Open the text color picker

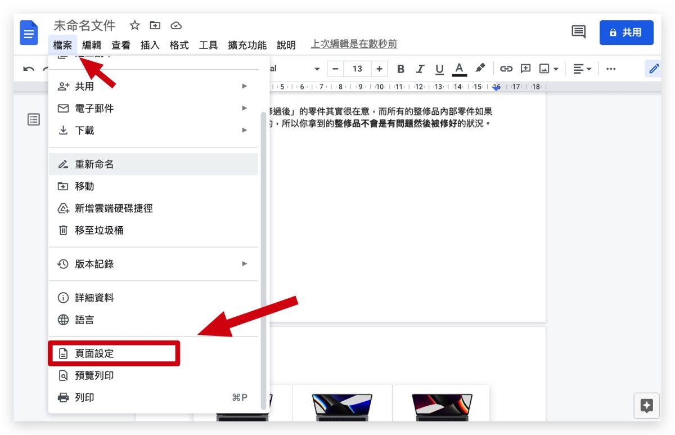460,69
